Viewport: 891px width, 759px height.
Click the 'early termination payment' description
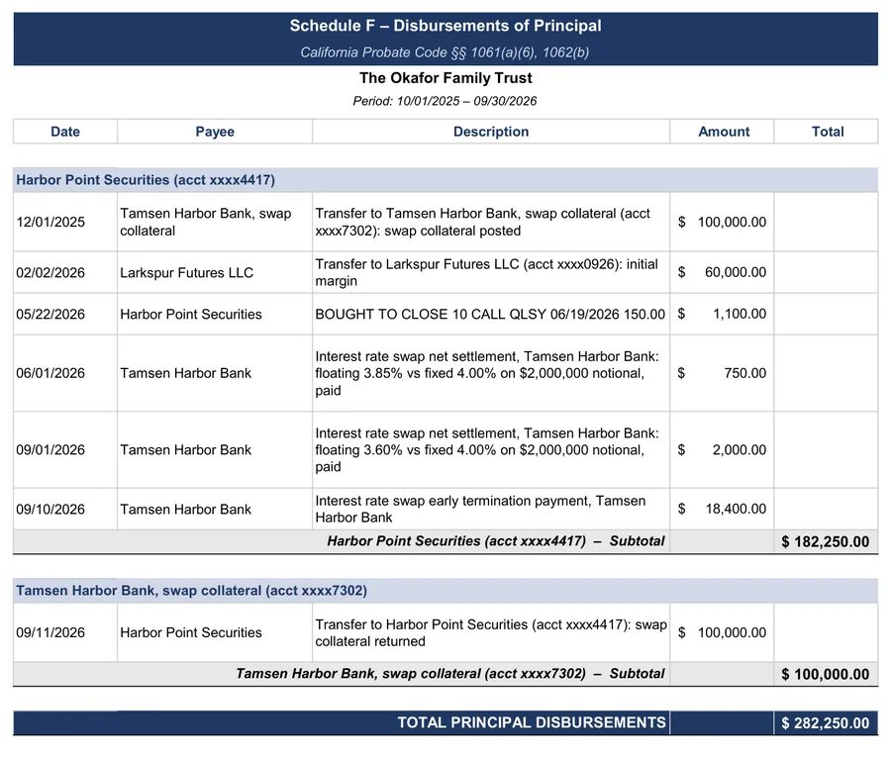[480, 509]
